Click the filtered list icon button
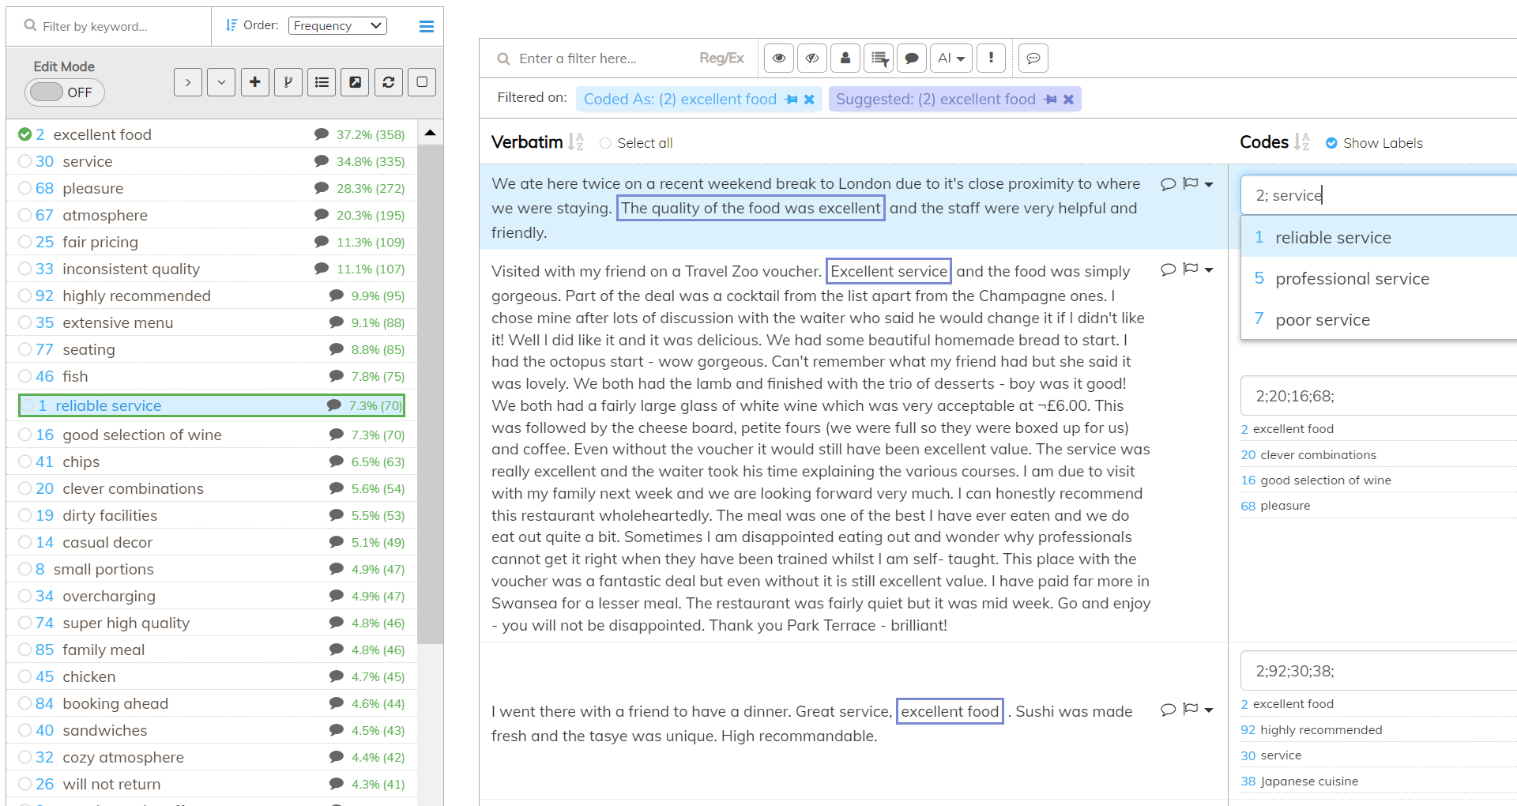This screenshot has height=806, width=1517. 879,58
